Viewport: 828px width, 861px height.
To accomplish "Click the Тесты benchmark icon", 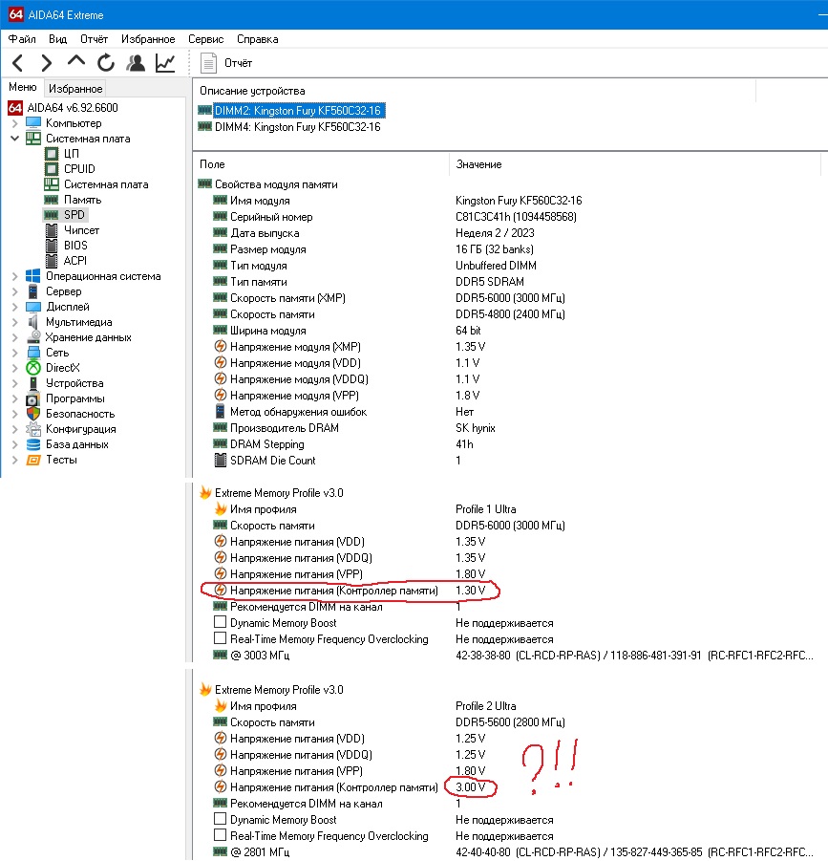I will coord(33,460).
